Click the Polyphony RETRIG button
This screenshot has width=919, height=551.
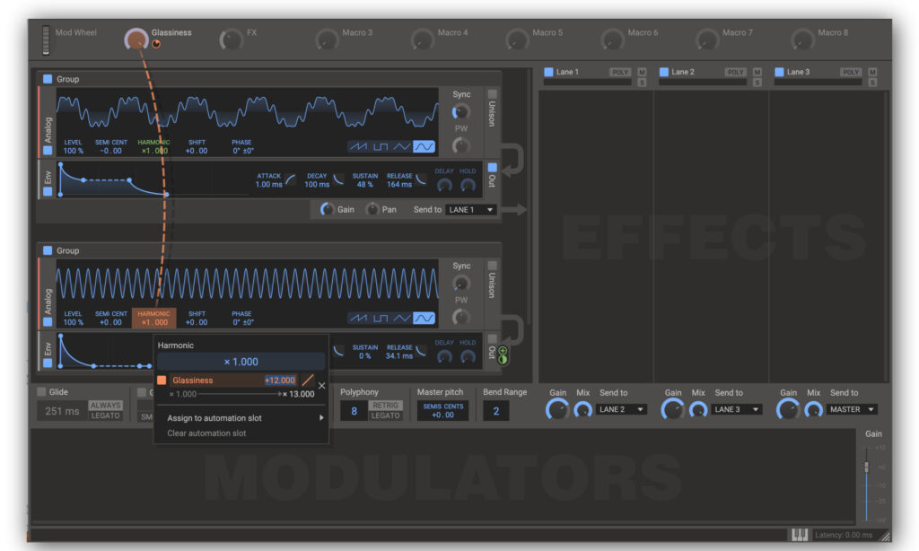tap(386, 405)
